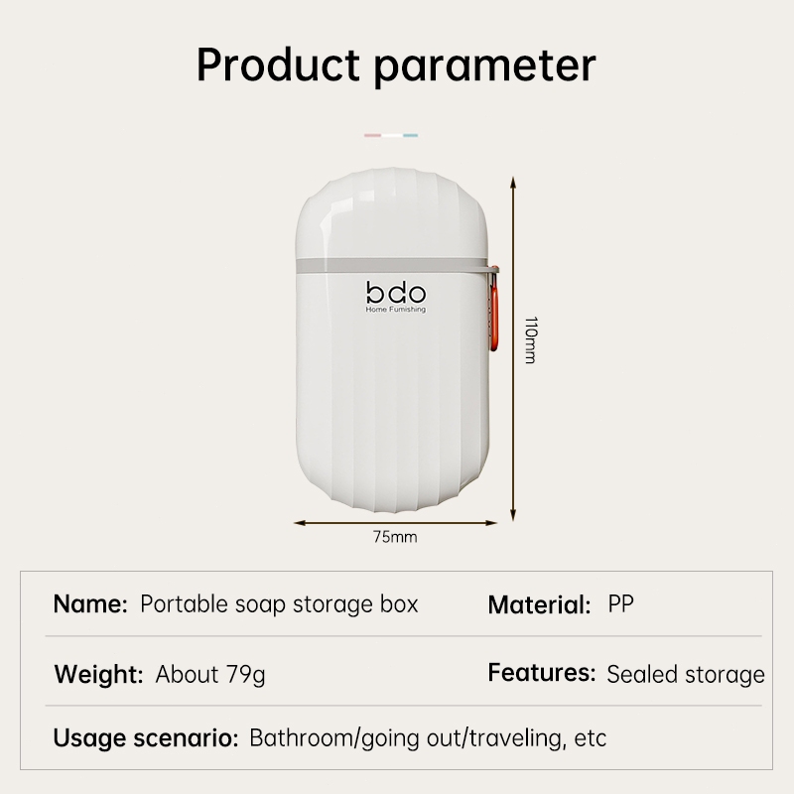Click the top arrowhead of height dimension
Image resolution: width=794 pixels, height=794 pixels.
[x=513, y=183]
